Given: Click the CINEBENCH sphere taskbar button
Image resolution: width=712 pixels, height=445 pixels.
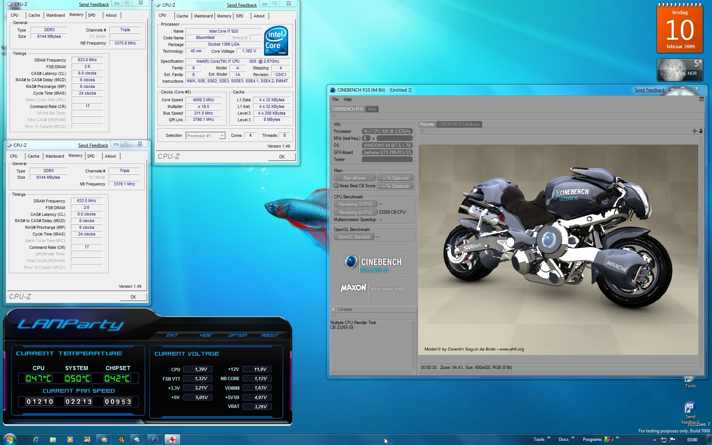Looking at the screenshot, I should (x=155, y=439).
